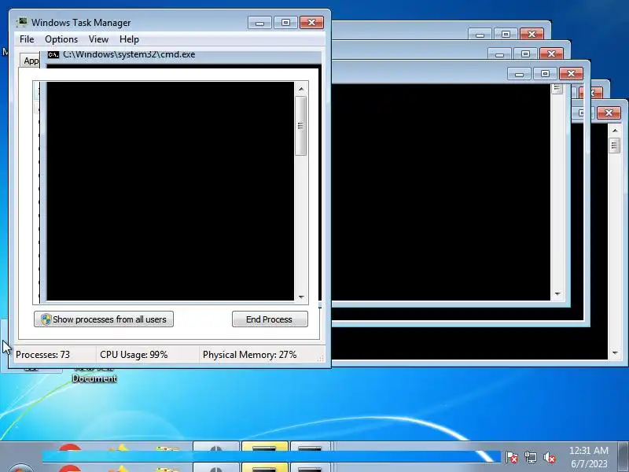Click the C:\Windows\system32\cmd.exe title text
The image size is (629, 472).
[129, 54]
